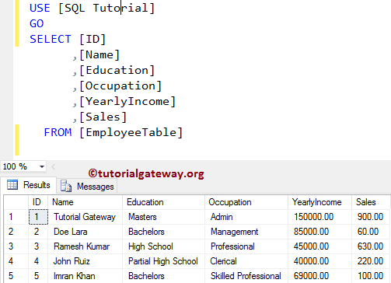Select the ID cell with dotted border
The height and width of the screenshot is (283, 391).
click(38, 217)
